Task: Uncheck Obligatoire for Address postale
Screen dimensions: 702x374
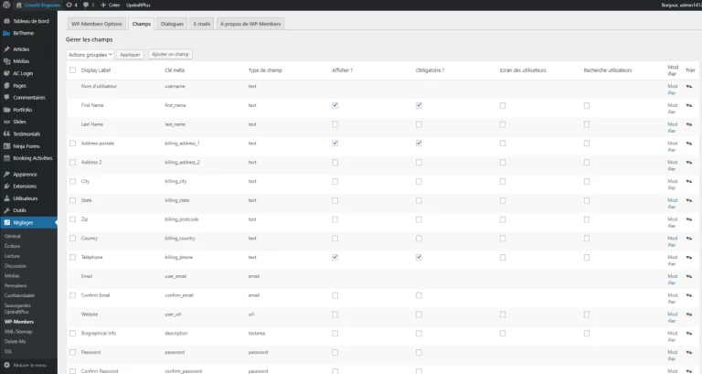Action: coord(419,144)
